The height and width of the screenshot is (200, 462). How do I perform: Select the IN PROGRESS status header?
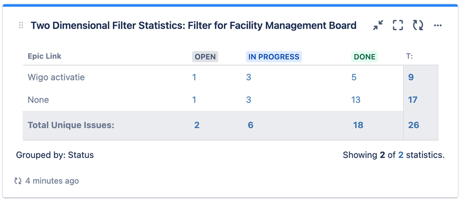tap(274, 57)
